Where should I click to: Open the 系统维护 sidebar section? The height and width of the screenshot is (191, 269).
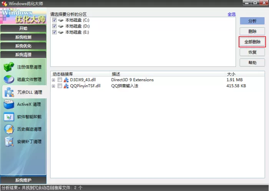(x=23, y=180)
